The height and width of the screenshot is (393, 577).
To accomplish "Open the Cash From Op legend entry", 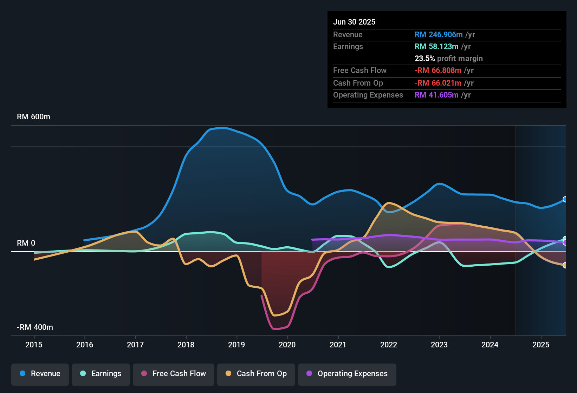I will pyautogui.click(x=256, y=374).
